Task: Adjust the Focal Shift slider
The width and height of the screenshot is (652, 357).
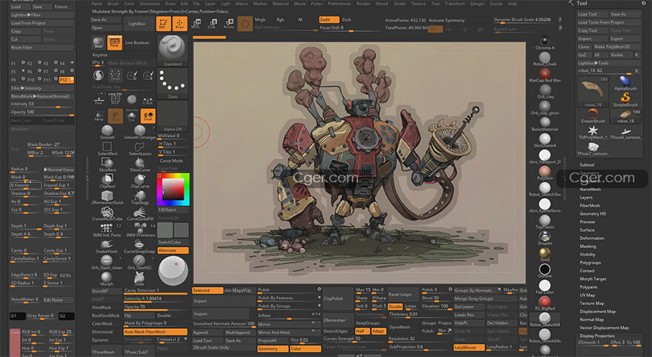Action: click(350, 28)
